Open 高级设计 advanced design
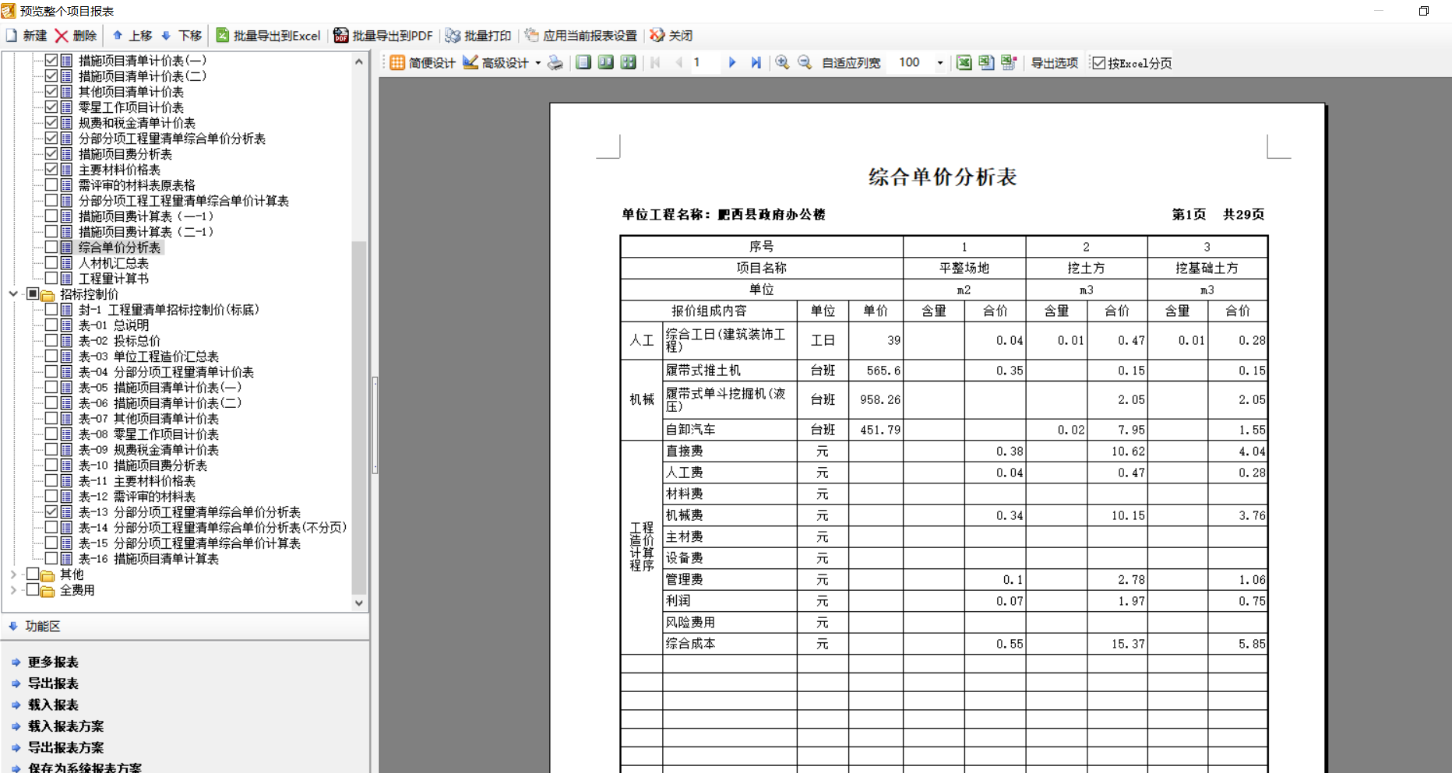The width and height of the screenshot is (1452, 773). click(x=495, y=63)
